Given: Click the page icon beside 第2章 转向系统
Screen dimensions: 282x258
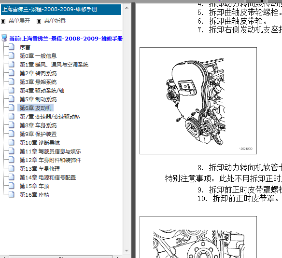Looking at the screenshot, I should [x=12, y=73].
